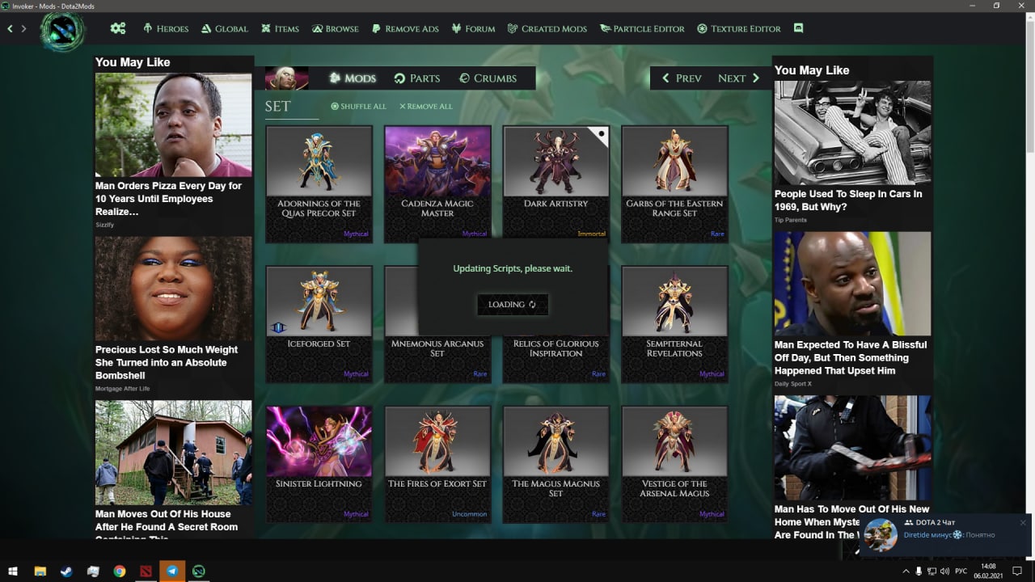Open the DOTA 2 chat notification
This screenshot has width=1035, height=582.
click(x=946, y=534)
